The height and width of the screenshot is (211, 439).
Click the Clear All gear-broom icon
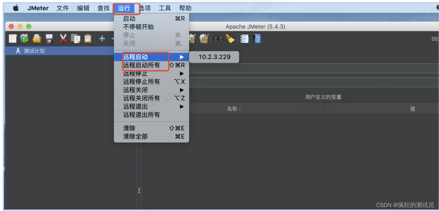pos(204,39)
